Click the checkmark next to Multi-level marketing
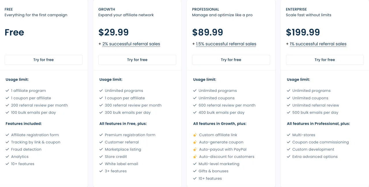The width and height of the screenshot is (369, 187). click(195, 164)
